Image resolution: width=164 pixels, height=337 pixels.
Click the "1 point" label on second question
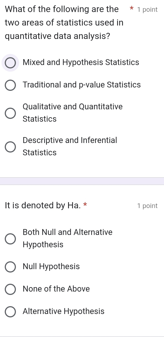(x=147, y=206)
